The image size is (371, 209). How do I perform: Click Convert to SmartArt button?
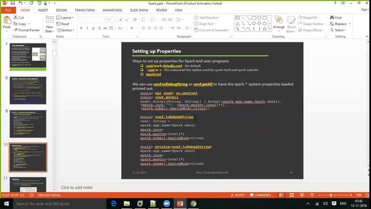[x=212, y=30]
